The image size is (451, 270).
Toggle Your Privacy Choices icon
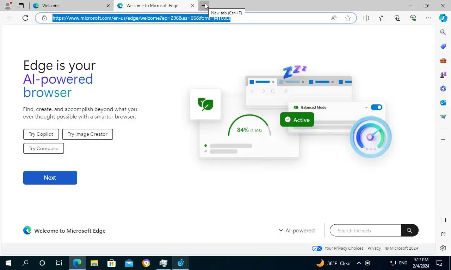click(x=317, y=248)
